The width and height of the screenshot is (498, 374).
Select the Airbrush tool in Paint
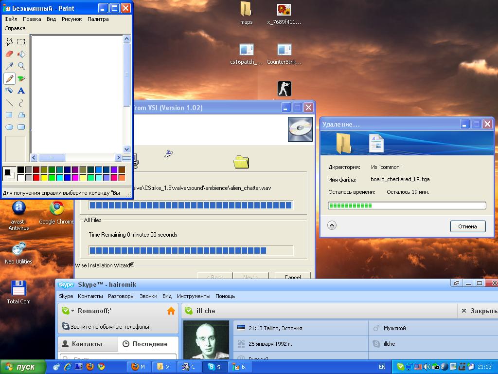(x=9, y=90)
